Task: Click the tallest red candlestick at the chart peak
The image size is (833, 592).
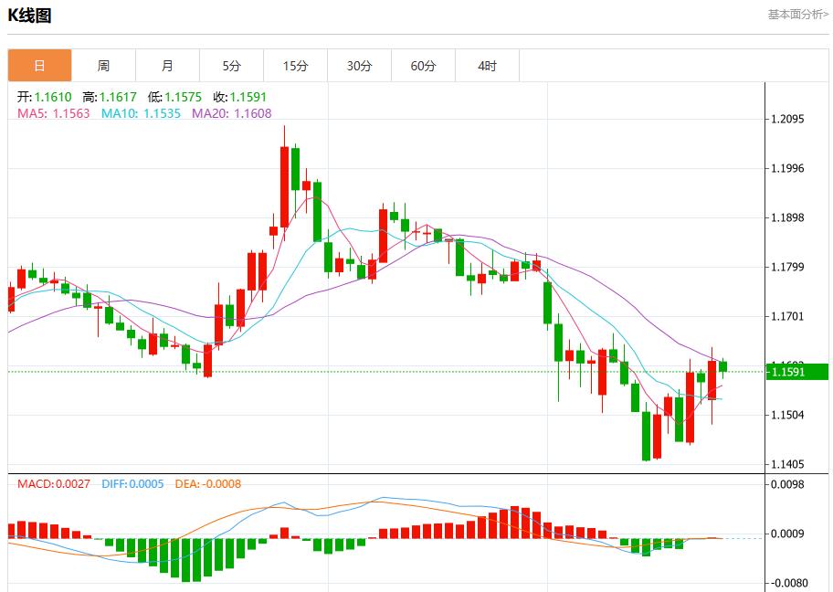Action: coord(285,187)
